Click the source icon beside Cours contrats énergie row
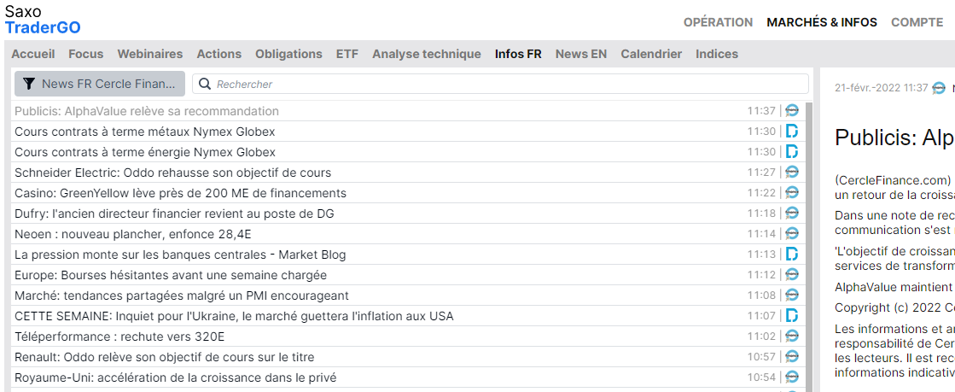The height and width of the screenshot is (392, 955). point(792,152)
